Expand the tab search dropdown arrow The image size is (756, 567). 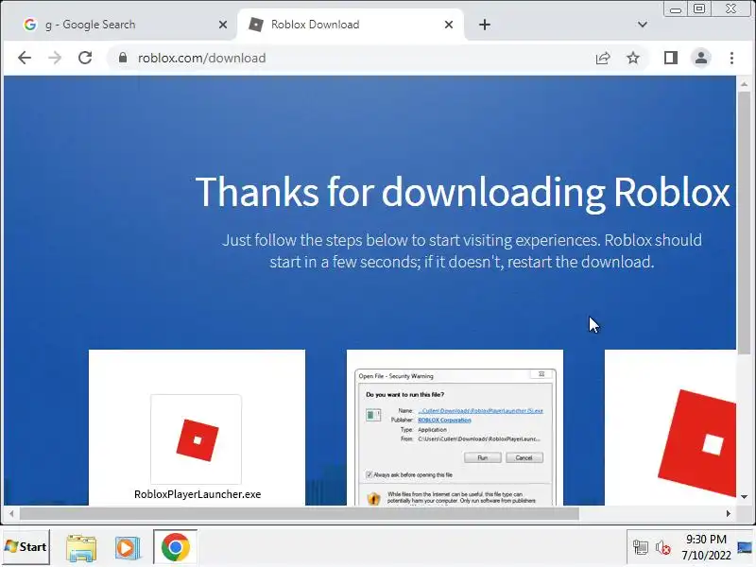(x=643, y=25)
